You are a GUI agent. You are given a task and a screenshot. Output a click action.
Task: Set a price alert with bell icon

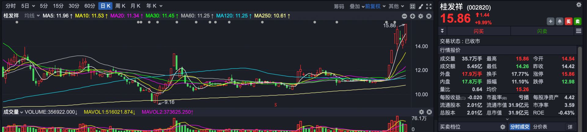[559, 21]
